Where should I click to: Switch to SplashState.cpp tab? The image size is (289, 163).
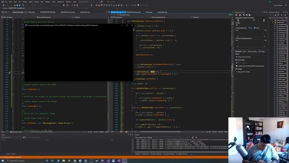[x=162, y=12]
